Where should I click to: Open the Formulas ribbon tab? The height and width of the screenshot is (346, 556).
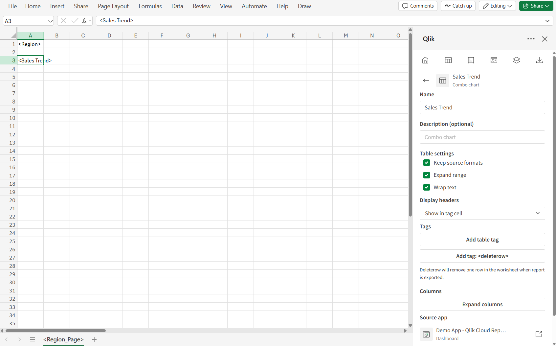(150, 6)
